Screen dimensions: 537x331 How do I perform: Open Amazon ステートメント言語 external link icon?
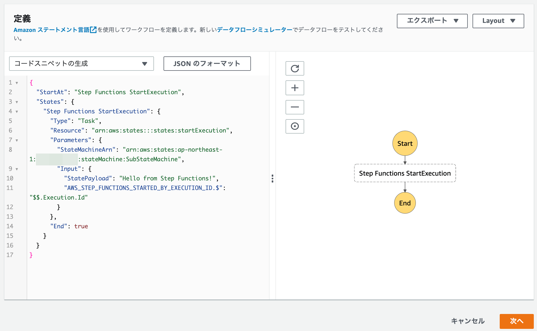tap(93, 30)
